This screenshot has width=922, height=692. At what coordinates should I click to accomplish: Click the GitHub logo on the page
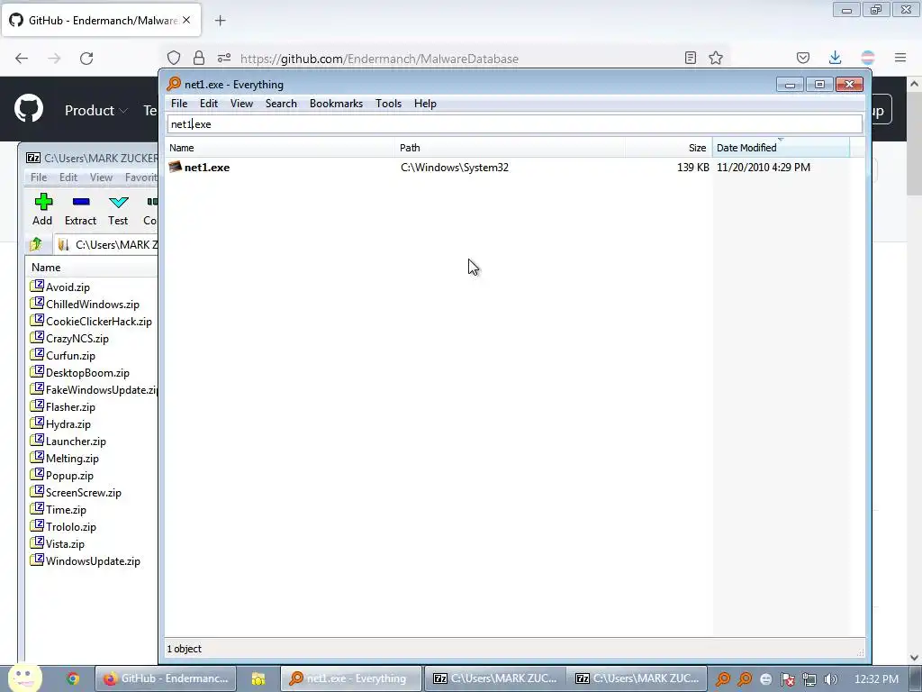tap(29, 108)
